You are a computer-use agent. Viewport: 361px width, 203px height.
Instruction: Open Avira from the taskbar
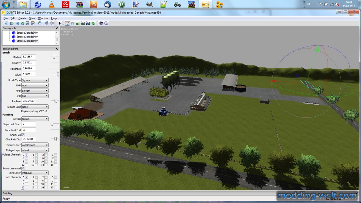66,4
